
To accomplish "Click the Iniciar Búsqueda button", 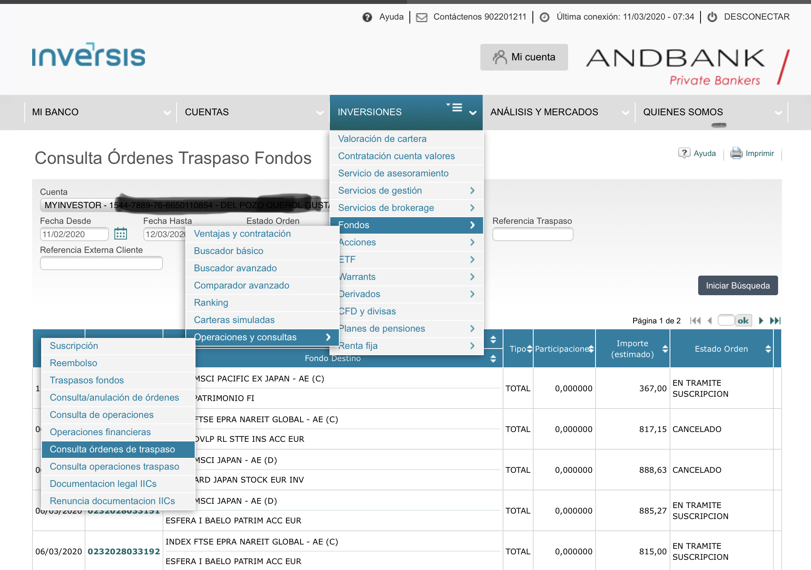I will click(x=738, y=285).
